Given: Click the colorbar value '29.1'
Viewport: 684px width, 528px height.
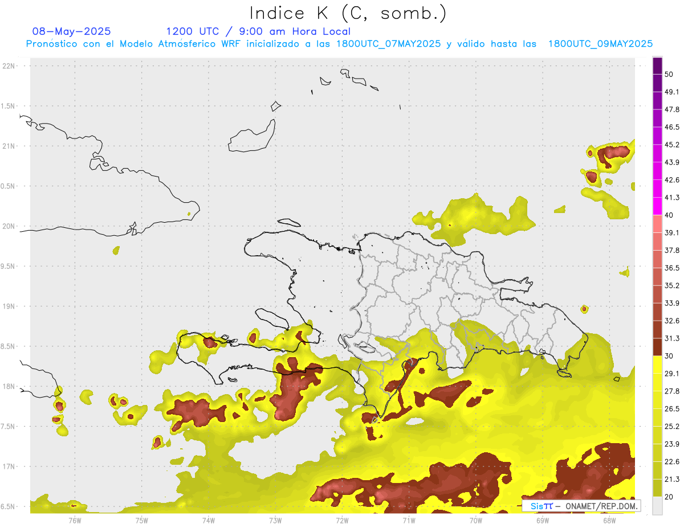Looking at the screenshot, I should coord(672,374).
